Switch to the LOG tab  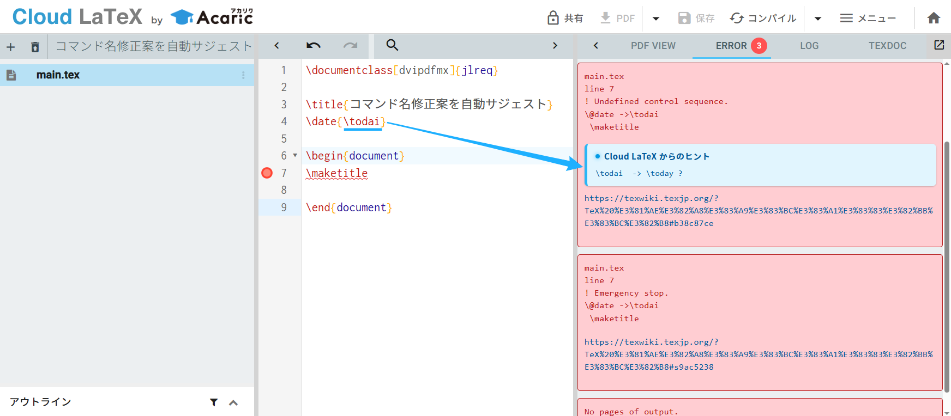809,46
